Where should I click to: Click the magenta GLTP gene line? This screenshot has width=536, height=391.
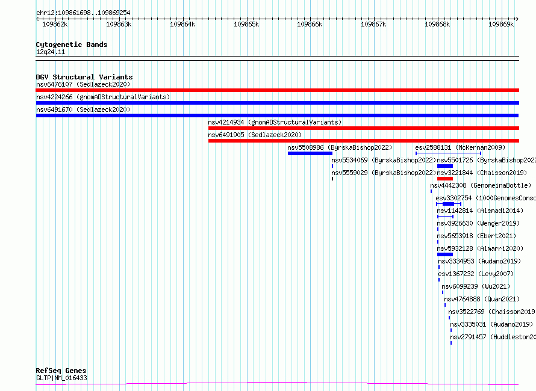(x=277, y=384)
